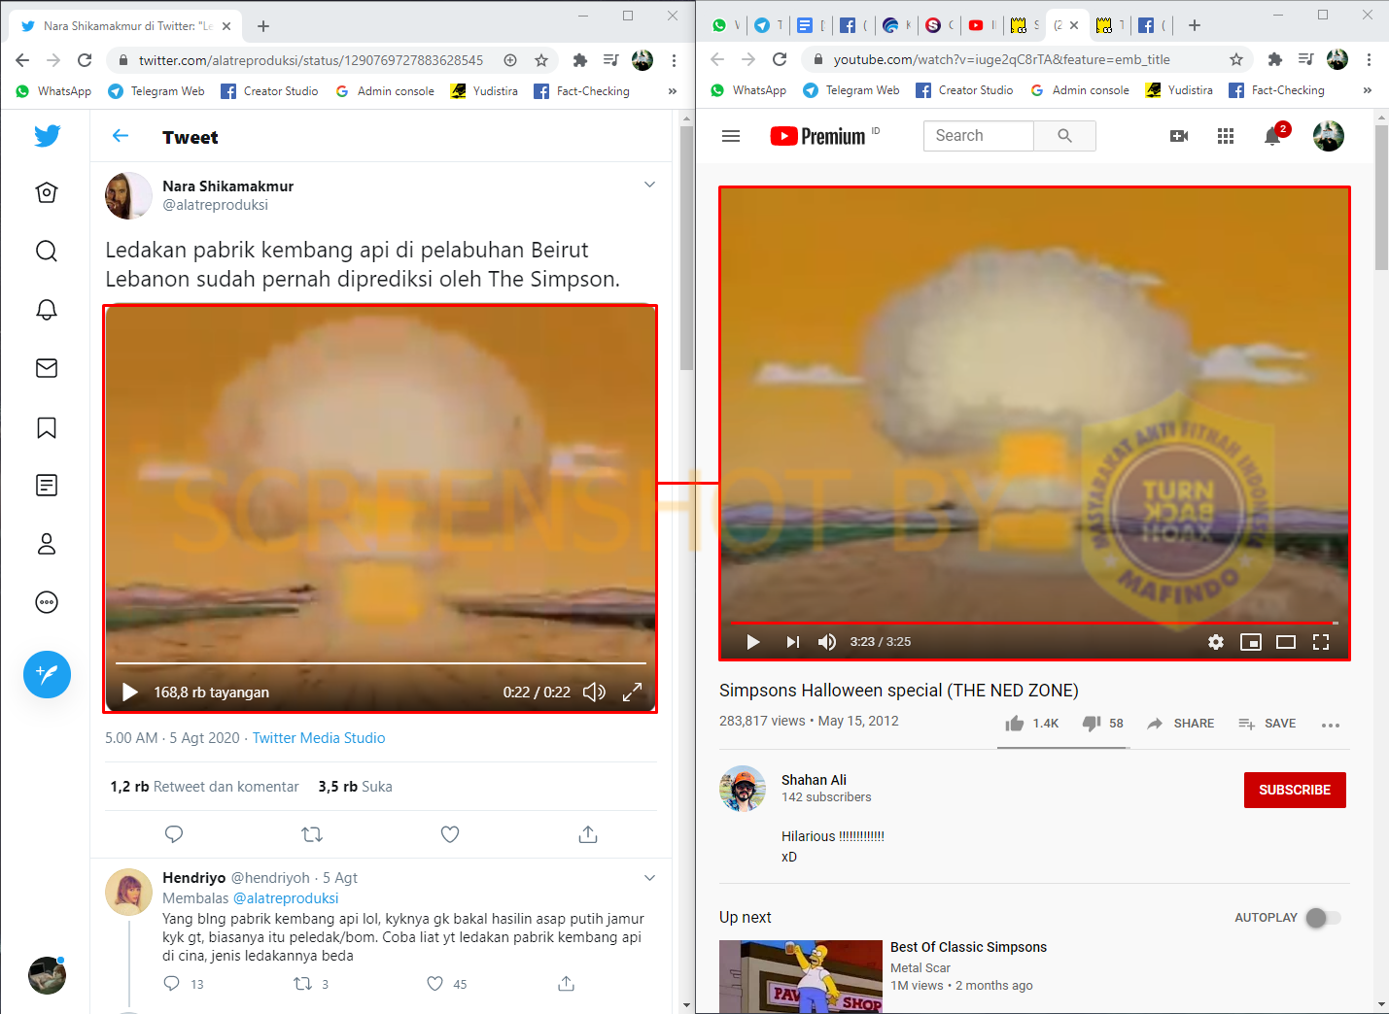Open YouTube player settings gear
Viewport: 1389px width, 1014px height.
[x=1216, y=642]
